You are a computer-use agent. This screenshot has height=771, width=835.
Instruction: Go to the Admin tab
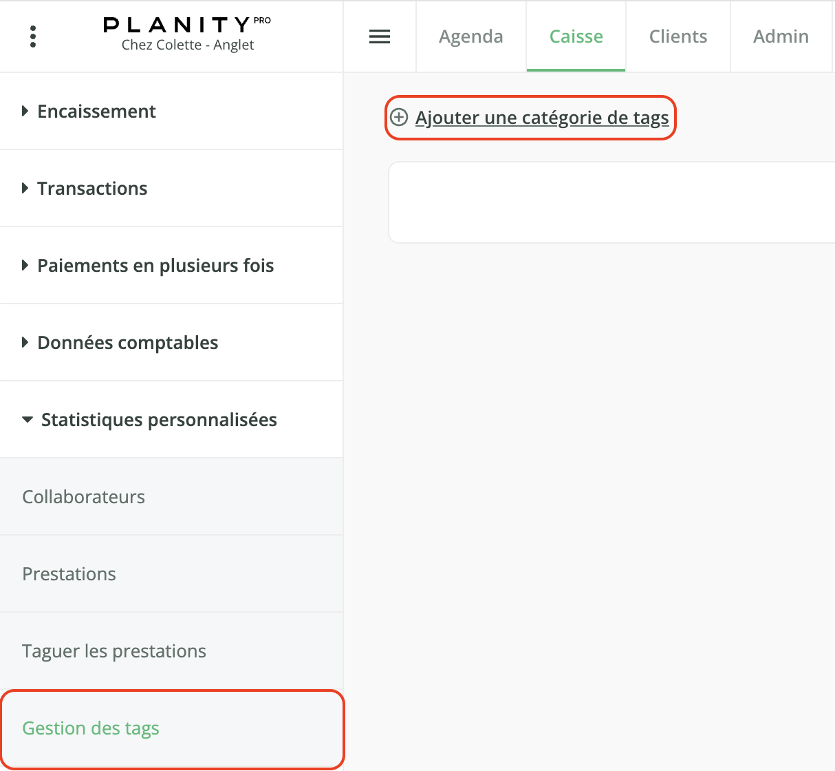pyautogui.click(x=781, y=36)
